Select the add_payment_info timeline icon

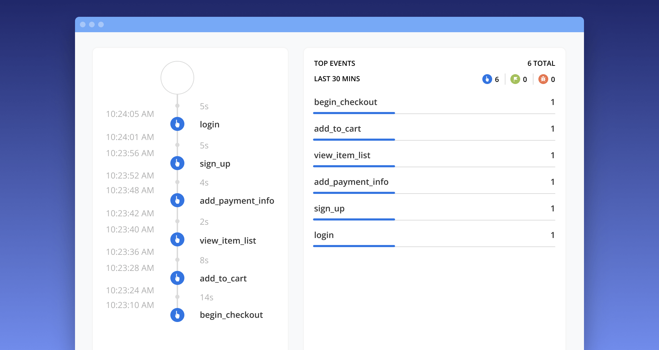tap(177, 200)
